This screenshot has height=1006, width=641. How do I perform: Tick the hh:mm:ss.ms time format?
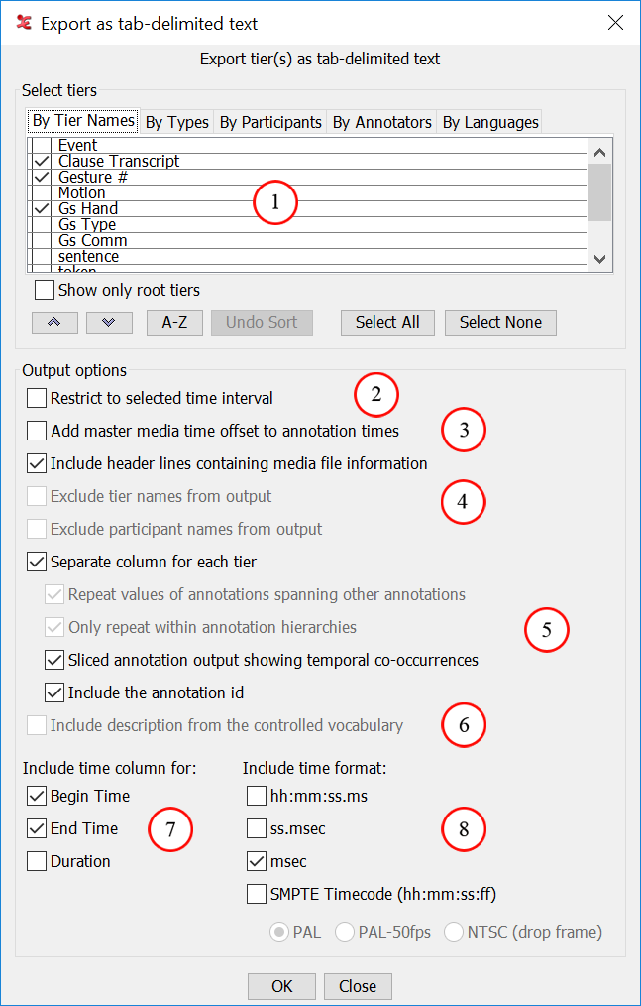[257, 796]
